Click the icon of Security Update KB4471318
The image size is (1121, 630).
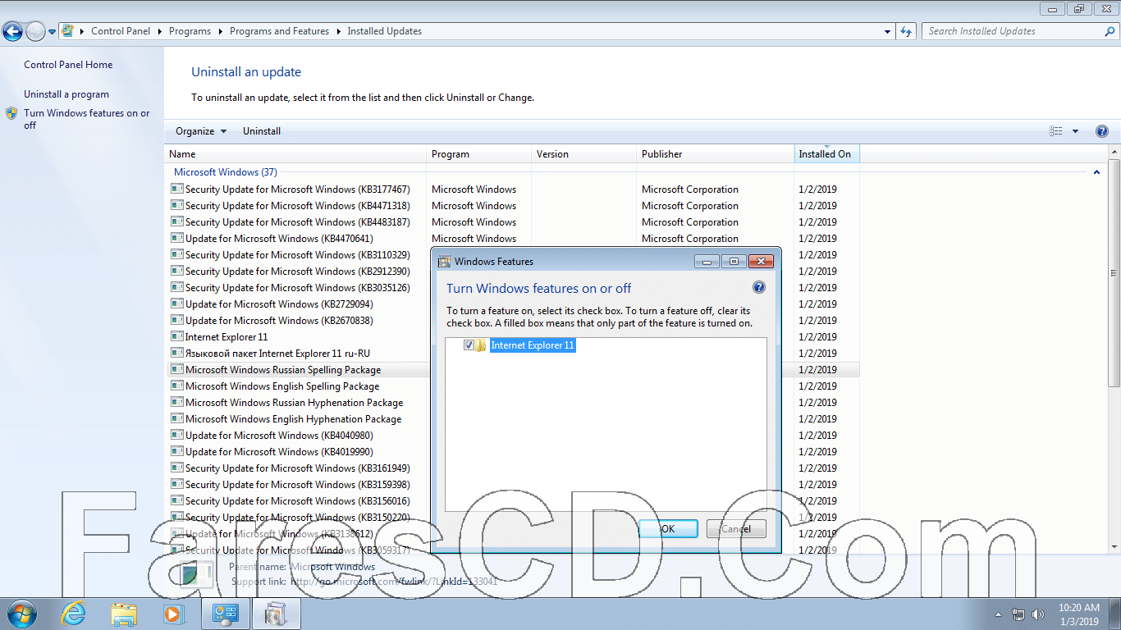pyautogui.click(x=176, y=205)
